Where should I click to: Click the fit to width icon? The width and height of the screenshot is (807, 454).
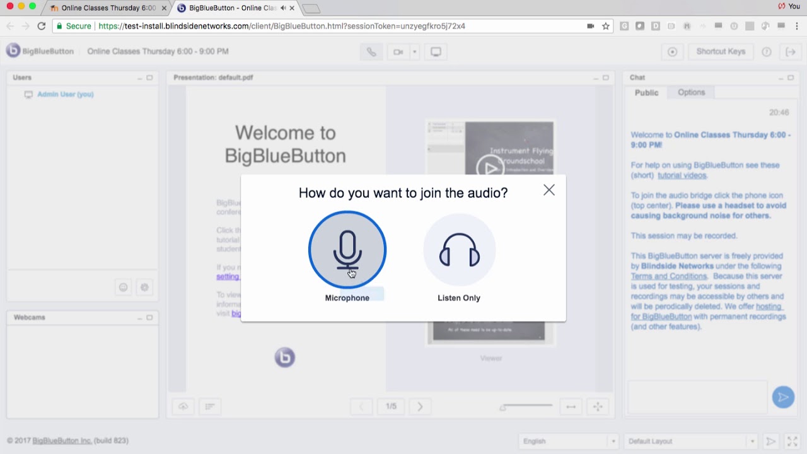(571, 407)
